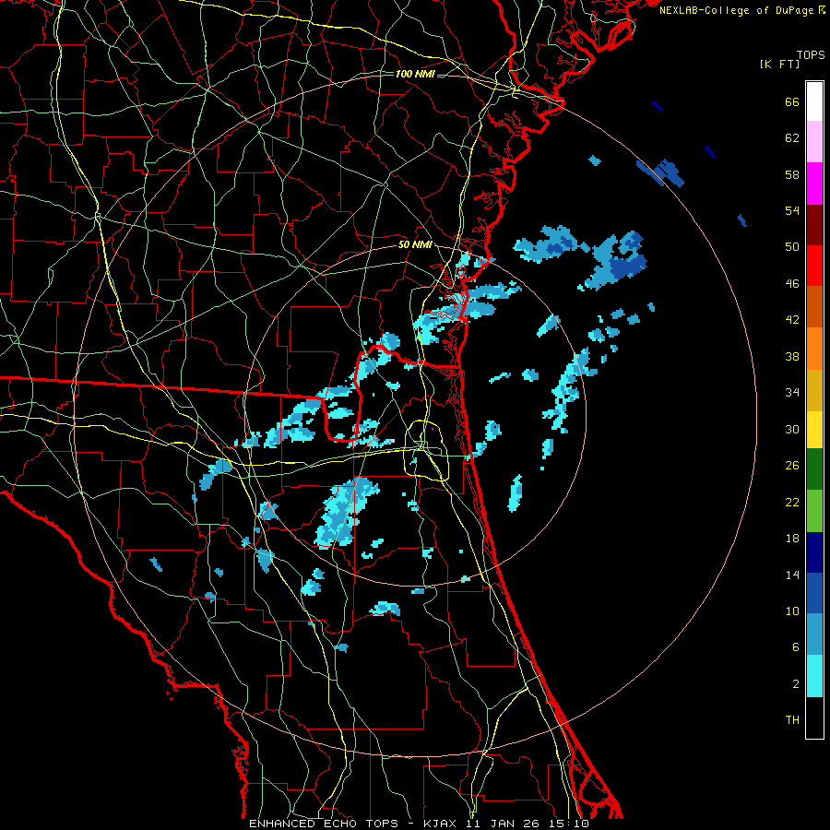Image resolution: width=830 pixels, height=830 pixels.
Task: Click the light orange legend swatch
Action: (814, 349)
